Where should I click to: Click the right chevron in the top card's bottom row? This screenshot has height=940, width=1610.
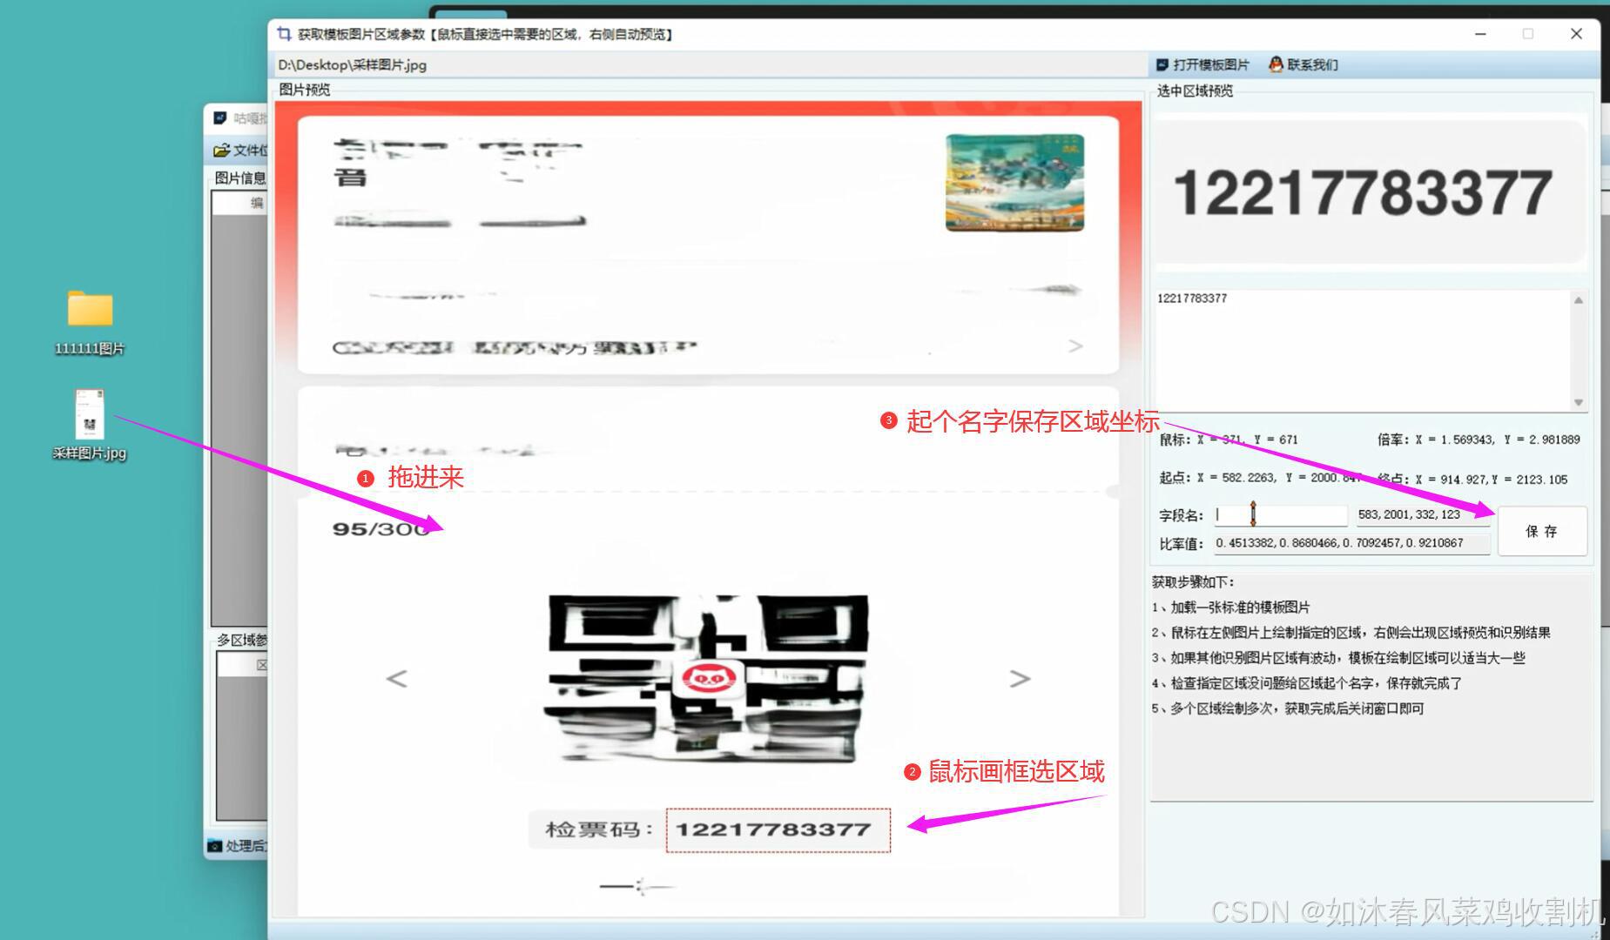(x=1076, y=346)
